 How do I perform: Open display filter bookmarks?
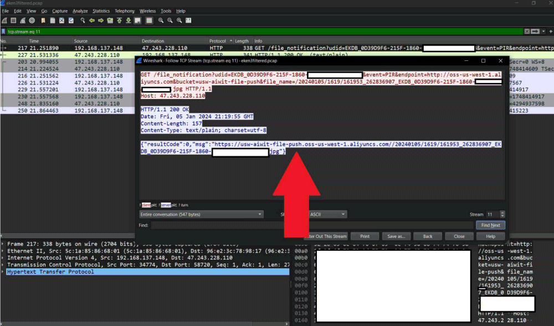[x=3, y=32]
